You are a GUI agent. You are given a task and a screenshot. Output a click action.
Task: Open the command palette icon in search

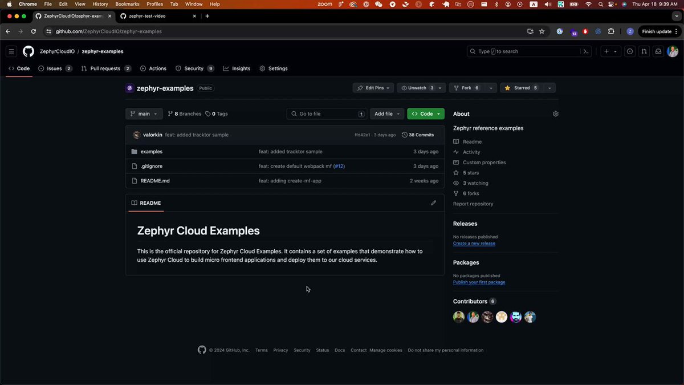(x=585, y=51)
